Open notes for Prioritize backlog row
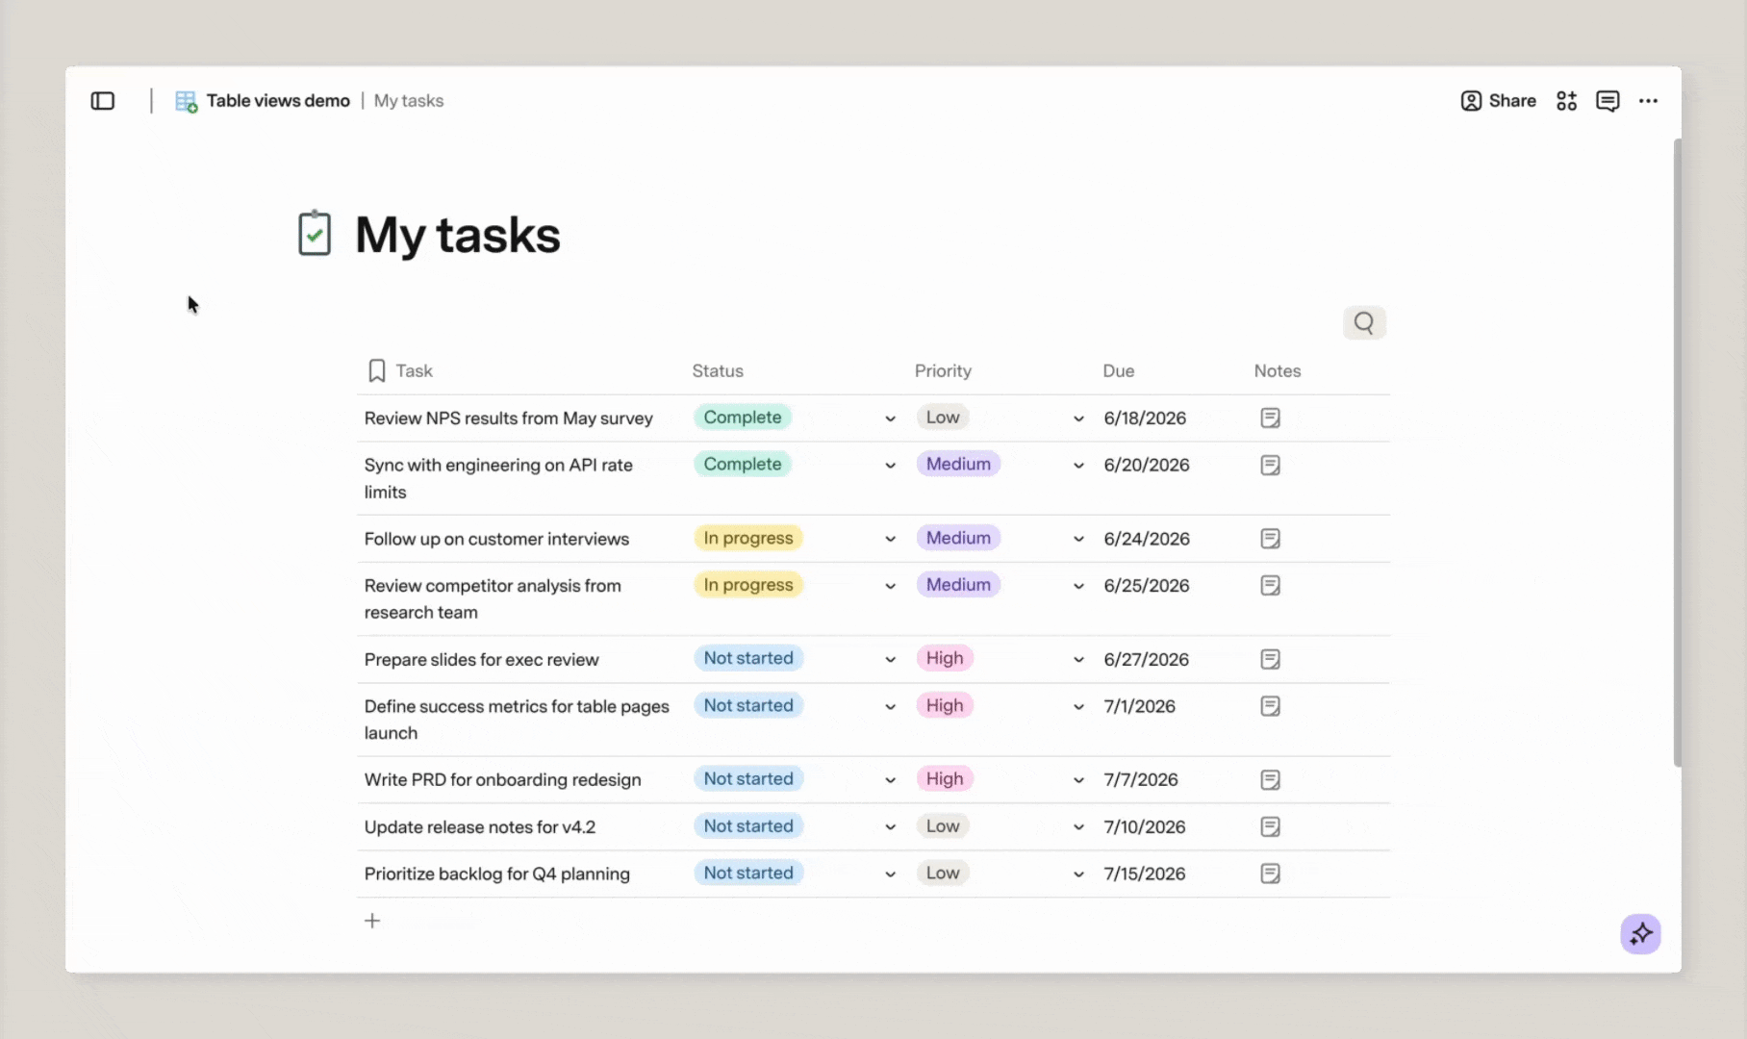 [x=1270, y=874]
